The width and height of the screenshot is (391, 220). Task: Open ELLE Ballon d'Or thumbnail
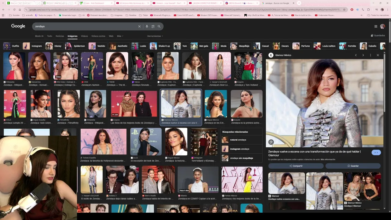click(x=146, y=142)
